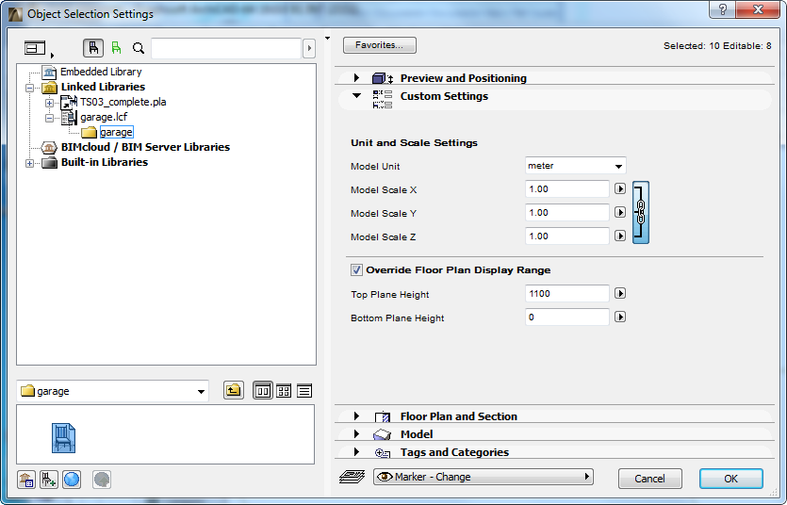Click the Bottom Plane Height arrow button
This screenshot has height=505, width=787.
point(620,317)
